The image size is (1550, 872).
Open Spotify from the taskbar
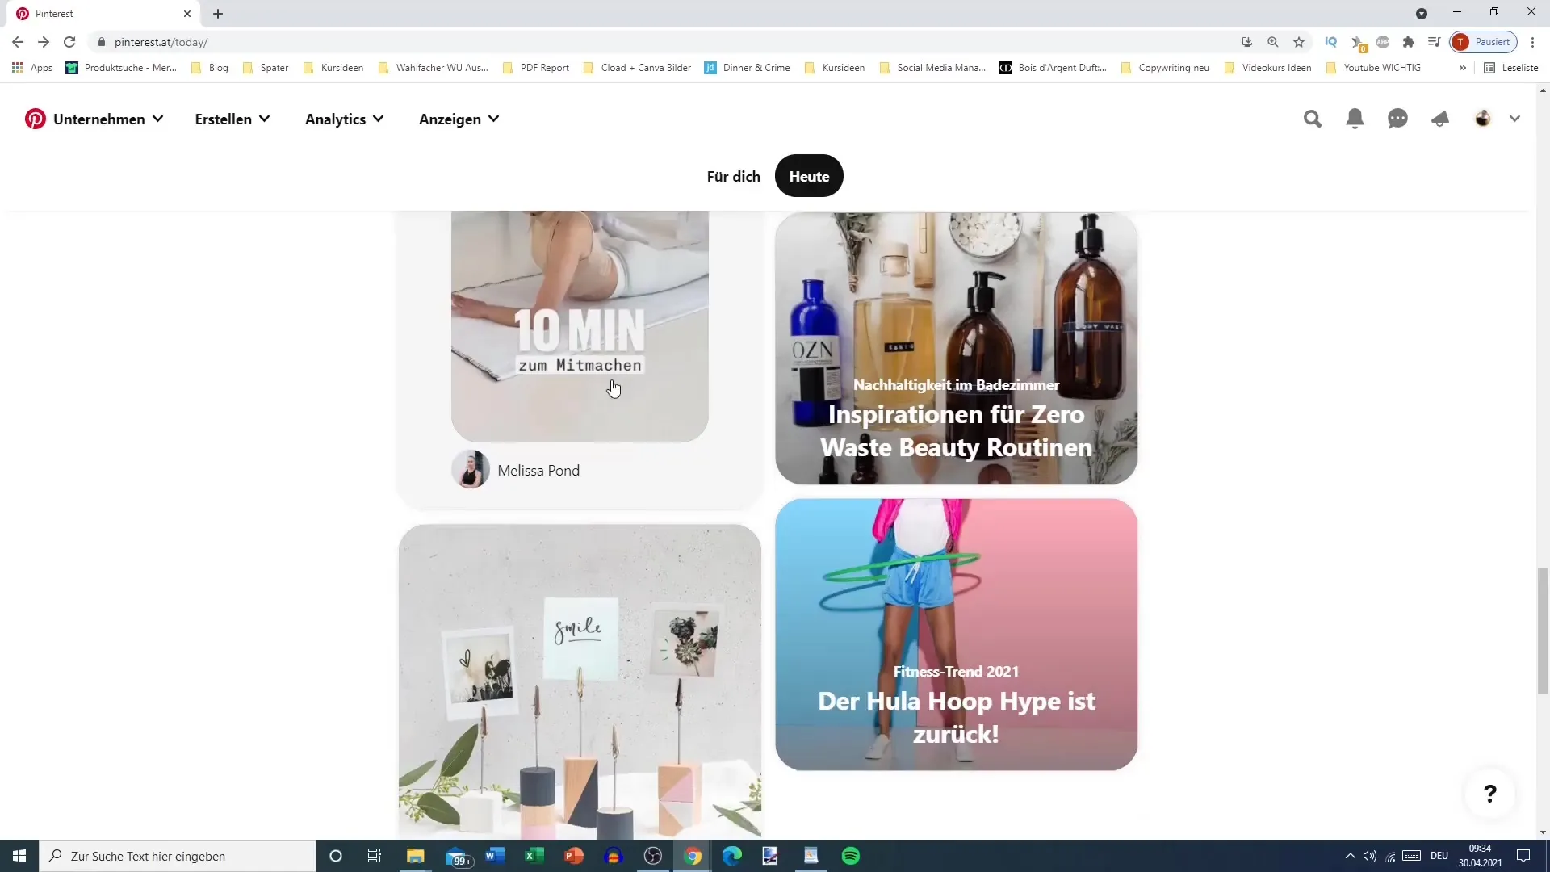[x=851, y=856]
